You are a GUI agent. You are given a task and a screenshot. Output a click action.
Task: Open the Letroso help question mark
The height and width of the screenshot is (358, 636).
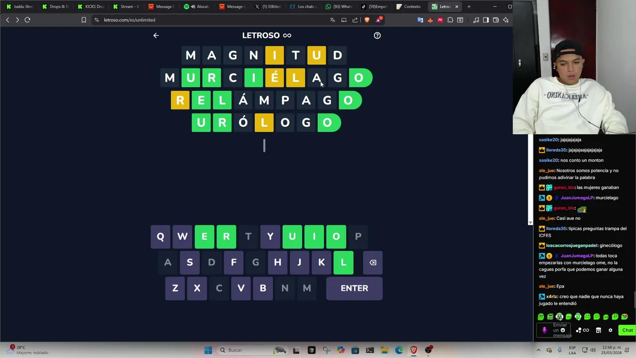tap(377, 35)
